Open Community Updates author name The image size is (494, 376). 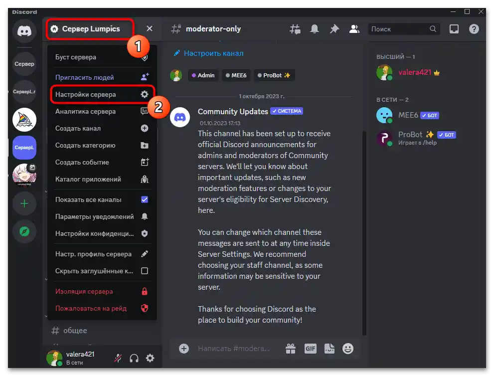click(233, 111)
